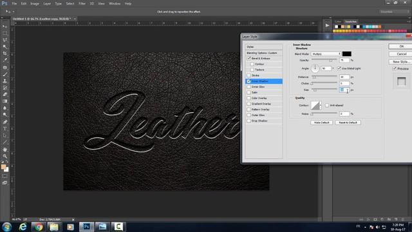Toggle Use Global Light checkbox
This screenshot has height=232, width=412.
click(x=339, y=68)
